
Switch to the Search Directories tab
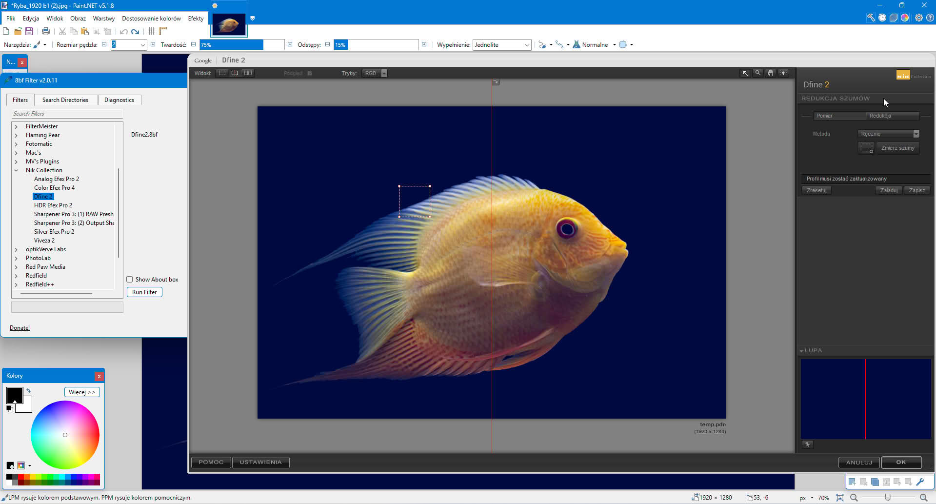coord(65,100)
